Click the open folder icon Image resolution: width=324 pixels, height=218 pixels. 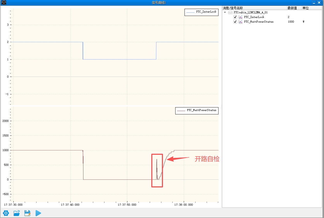(17, 213)
